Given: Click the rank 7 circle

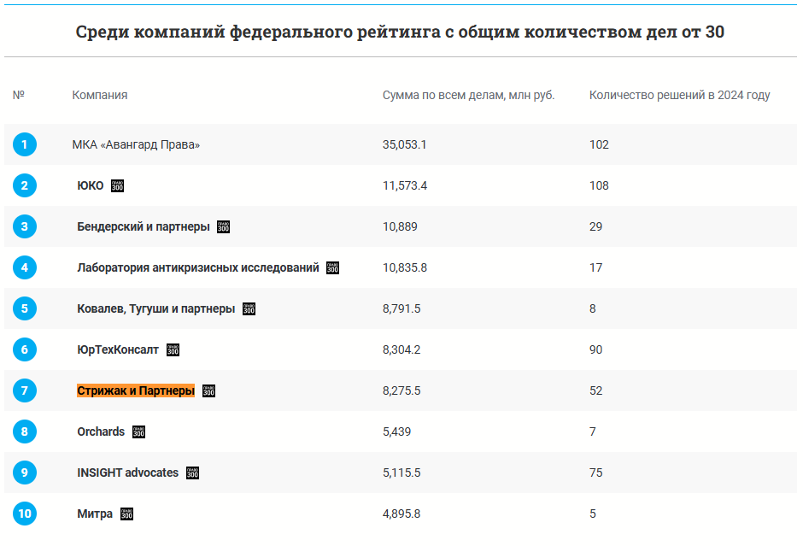Looking at the screenshot, I should pos(25,390).
